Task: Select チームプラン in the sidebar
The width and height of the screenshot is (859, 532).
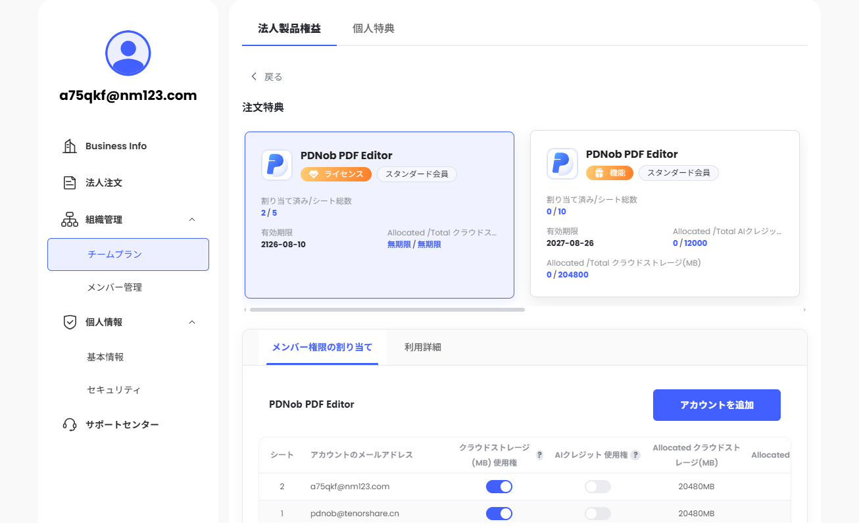Action: click(128, 254)
